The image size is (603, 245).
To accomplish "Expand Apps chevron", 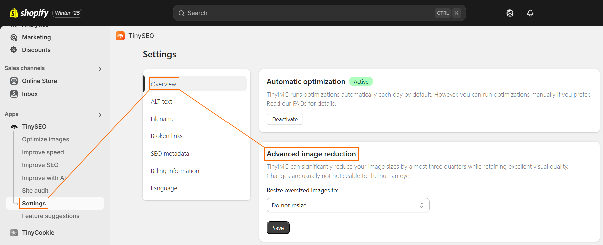I will pos(100,115).
